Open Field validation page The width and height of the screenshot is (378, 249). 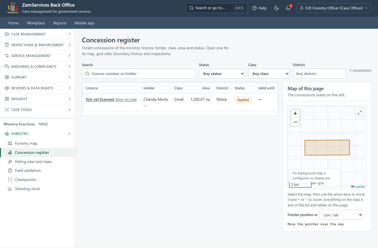(37, 170)
